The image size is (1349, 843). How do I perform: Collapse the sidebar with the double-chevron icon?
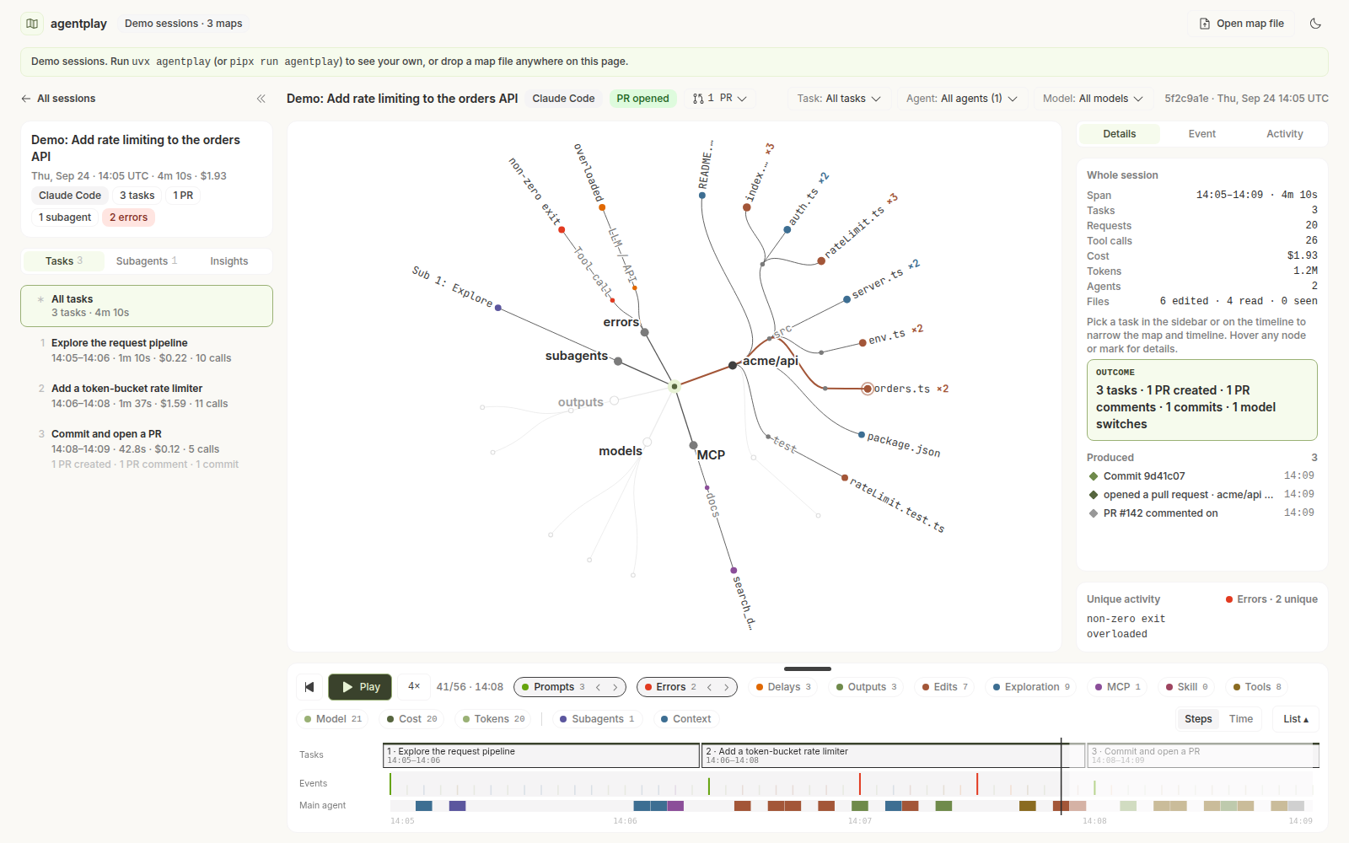coord(261,99)
